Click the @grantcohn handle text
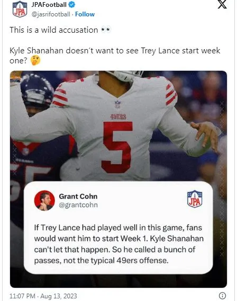 coord(78,205)
